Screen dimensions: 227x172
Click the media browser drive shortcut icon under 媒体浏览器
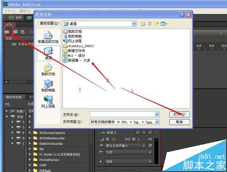click(x=8, y=104)
